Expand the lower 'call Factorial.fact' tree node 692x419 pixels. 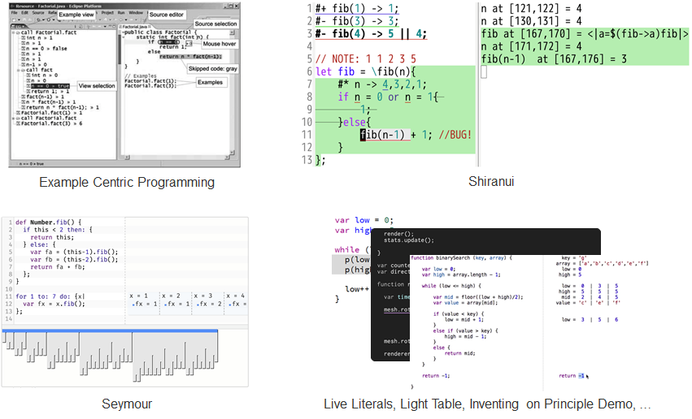click(15, 118)
